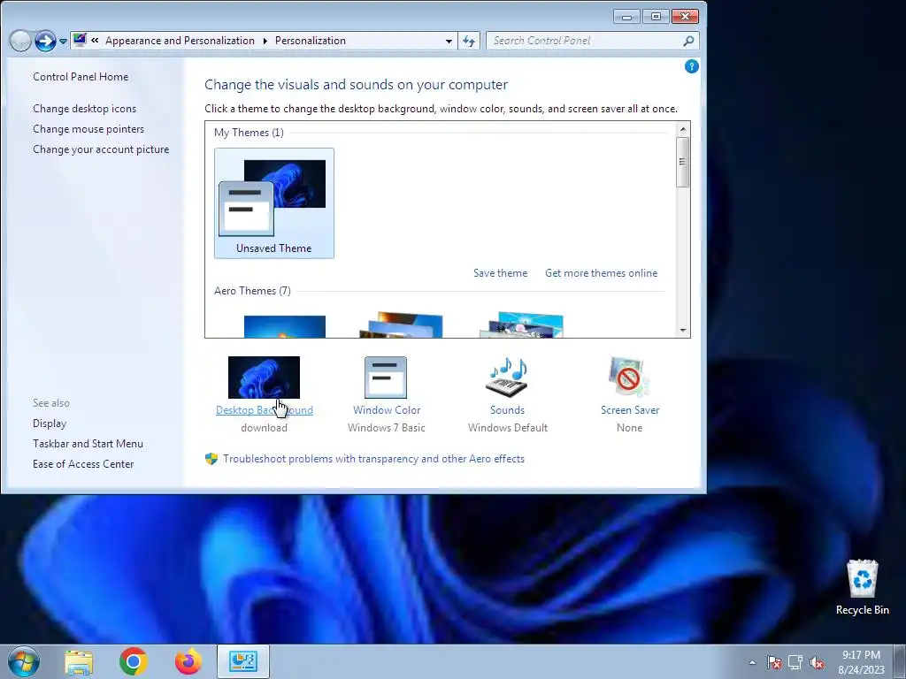Open Troubleshoot problems with transparency link
The image size is (906, 679).
coord(374,459)
